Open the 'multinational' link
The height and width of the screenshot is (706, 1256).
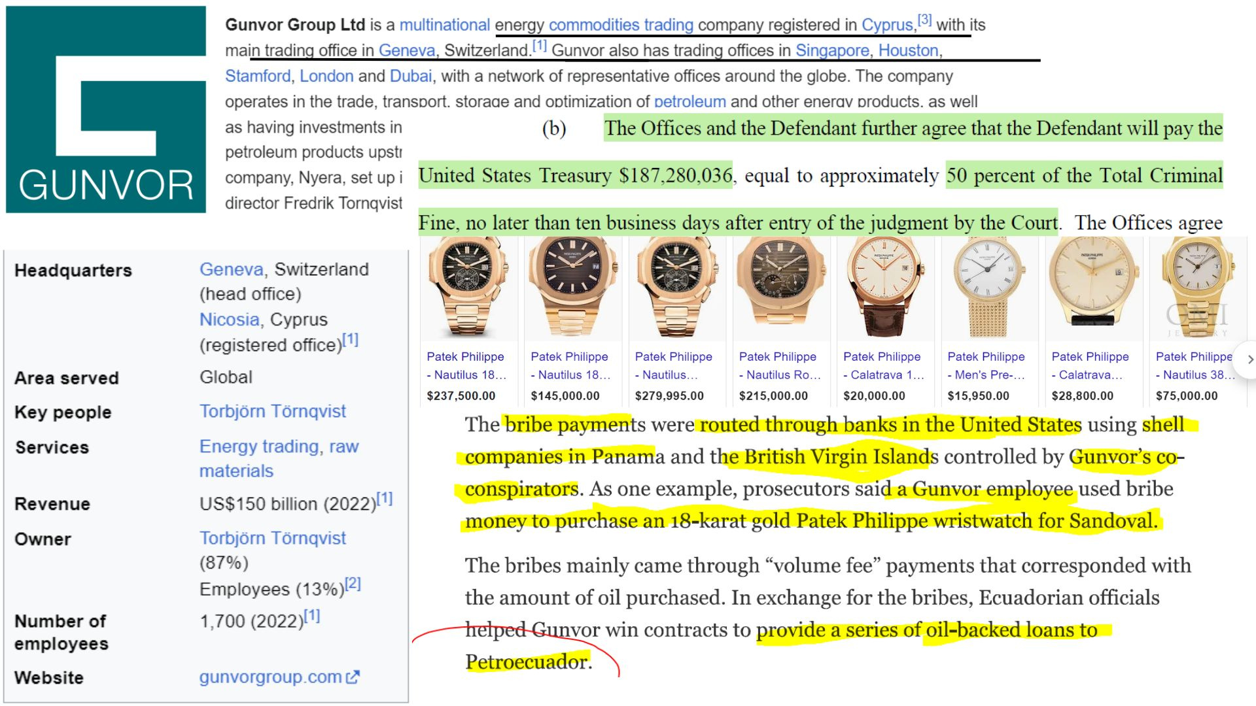pyautogui.click(x=445, y=25)
